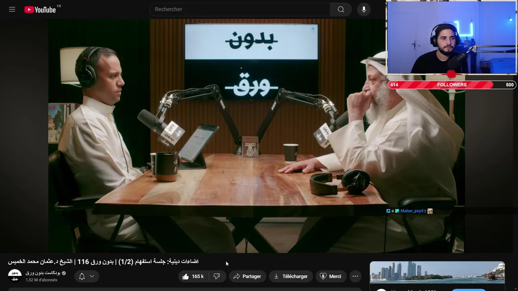This screenshot has width=518, height=291.
Task: Open the three-dot more actions menu
Action: [355, 276]
